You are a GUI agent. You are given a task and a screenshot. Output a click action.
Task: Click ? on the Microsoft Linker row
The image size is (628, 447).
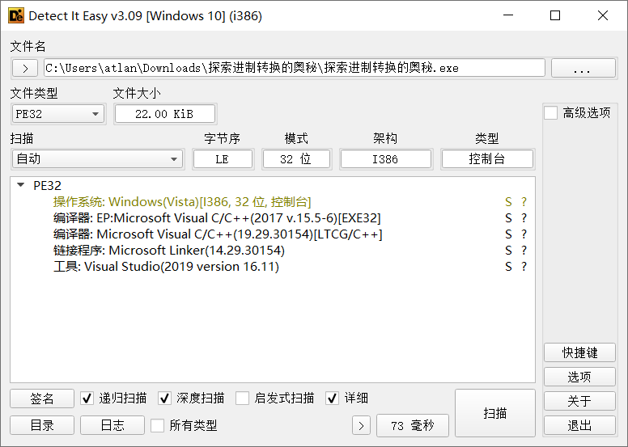(x=524, y=251)
